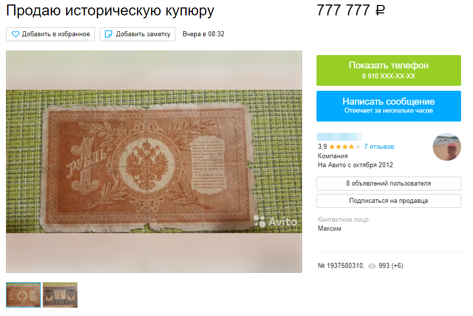Click the star rating of the seller
The width and height of the screenshot is (473, 316).
[x=344, y=147]
